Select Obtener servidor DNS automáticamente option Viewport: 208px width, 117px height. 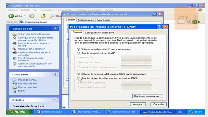(x=78, y=74)
